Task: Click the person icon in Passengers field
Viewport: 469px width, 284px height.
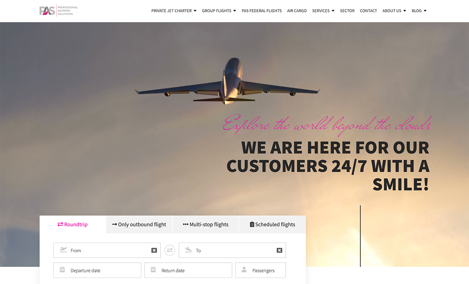Action: click(244, 270)
